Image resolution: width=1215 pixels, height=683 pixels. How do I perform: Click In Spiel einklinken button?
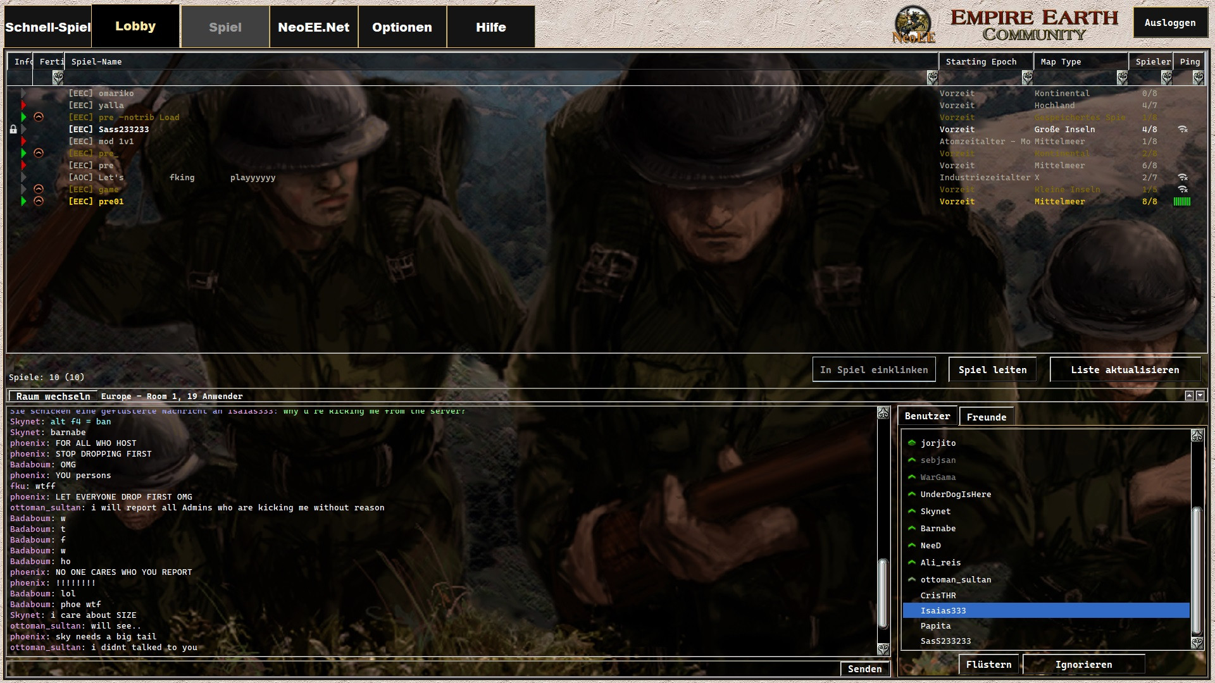click(x=874, y=370)
